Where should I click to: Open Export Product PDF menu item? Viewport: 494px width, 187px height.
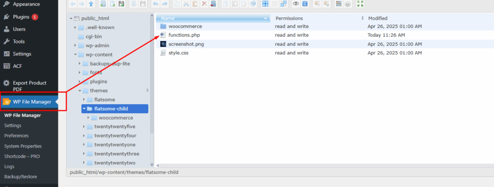click(29, 86)
